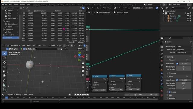This screenshot has height=109, width=193.
Task: Collapse the Sampling panel
Action: [170, 57]
